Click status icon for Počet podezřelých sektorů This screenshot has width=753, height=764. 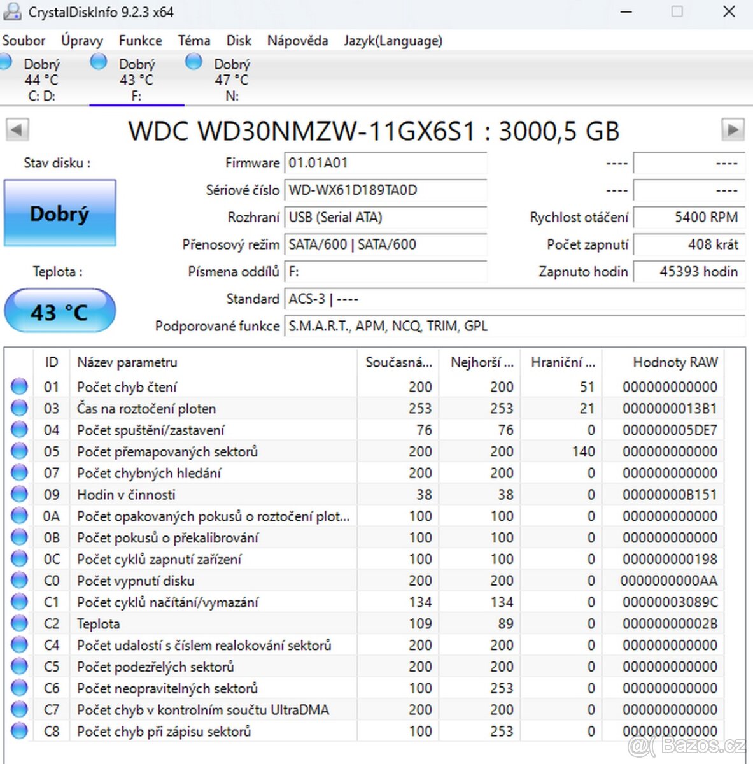point(20,667)
